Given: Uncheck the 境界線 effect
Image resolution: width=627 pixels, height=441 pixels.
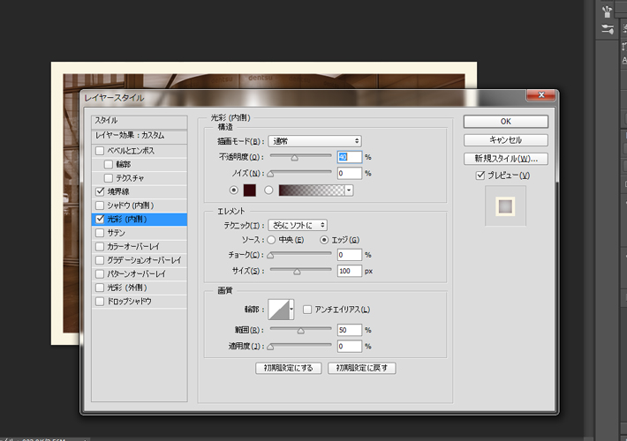Looking at the screenshot, I should [x=100, y=191].
